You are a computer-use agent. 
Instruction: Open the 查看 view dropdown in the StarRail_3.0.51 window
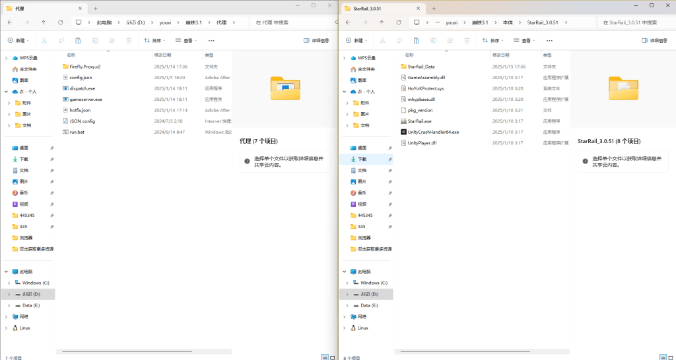pyautogui.click(x=525, y=40)
